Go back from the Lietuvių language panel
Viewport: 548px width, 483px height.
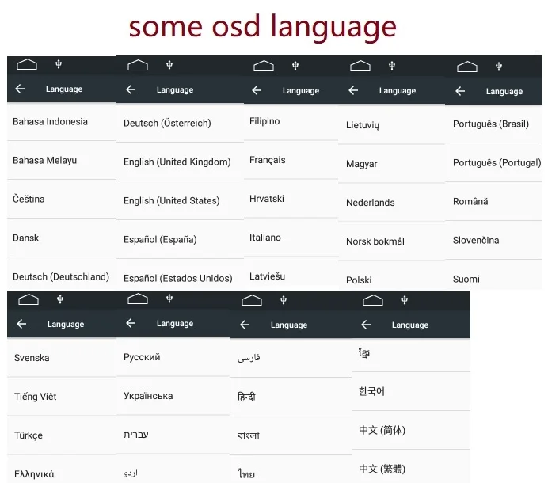[x=353, y=90]
